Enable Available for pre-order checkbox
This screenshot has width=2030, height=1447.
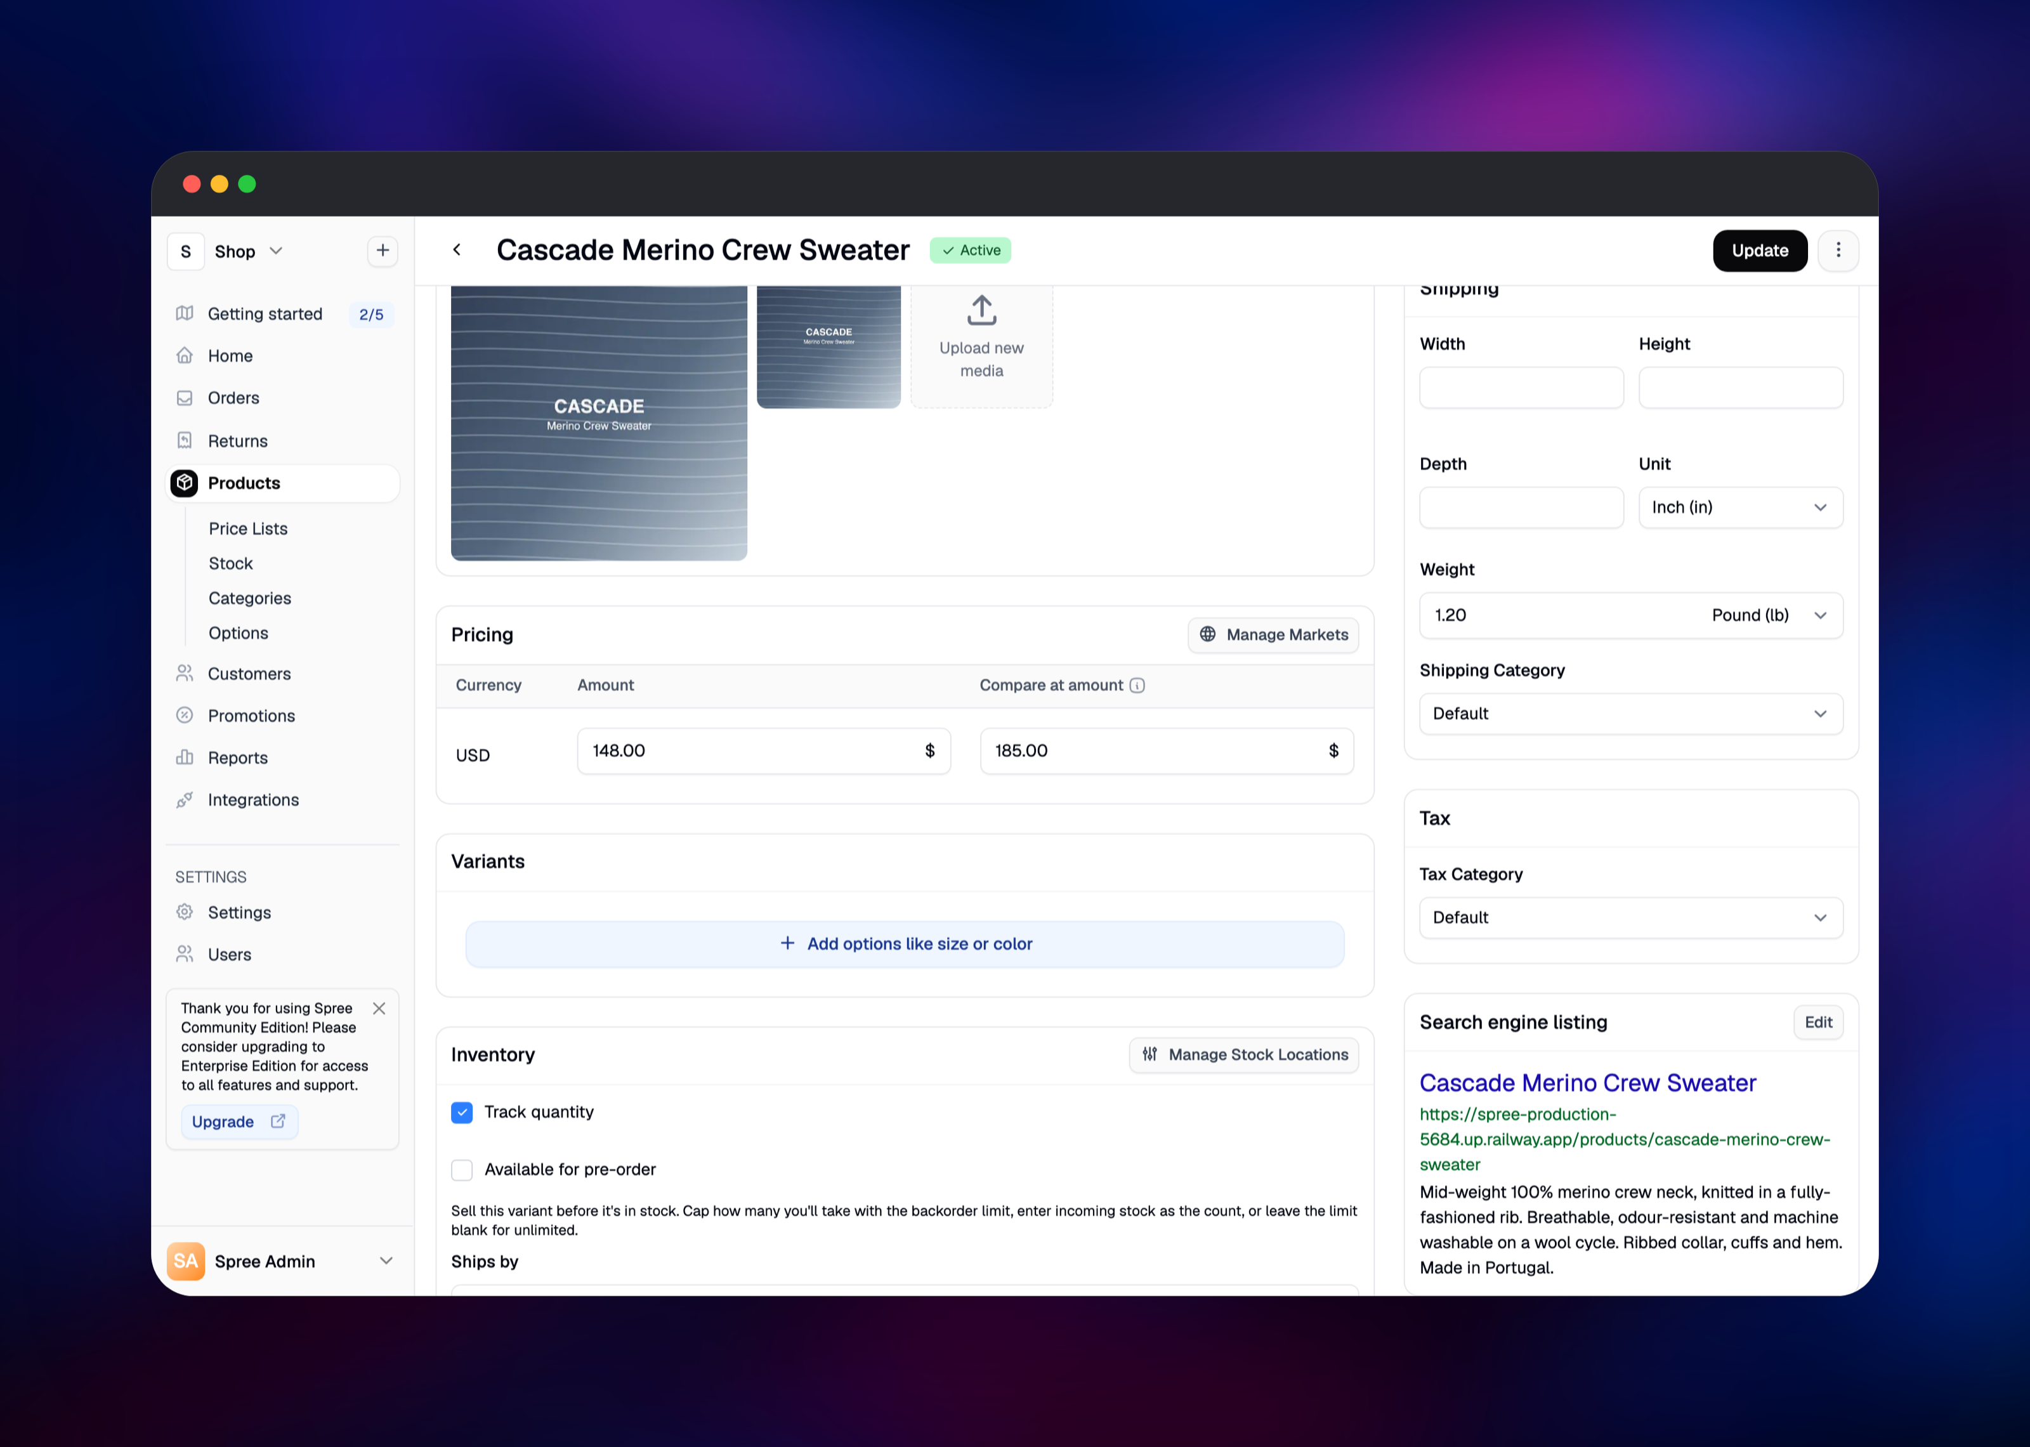click(x=461, y=1170)
